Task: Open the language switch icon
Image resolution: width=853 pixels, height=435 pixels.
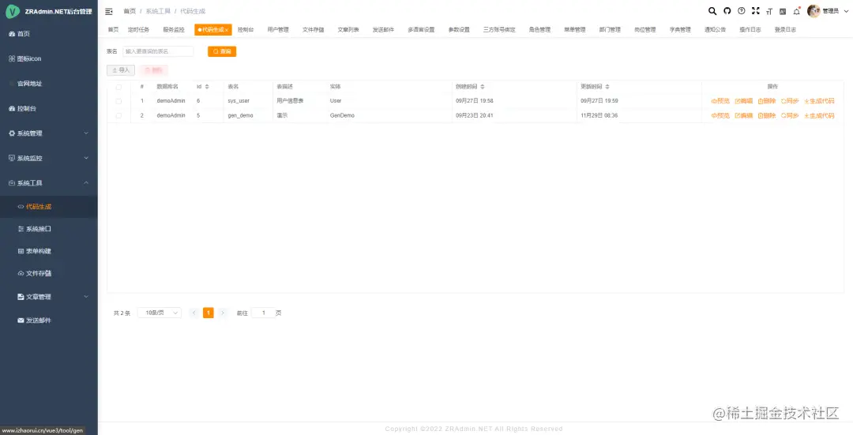Action: (783, 11)
